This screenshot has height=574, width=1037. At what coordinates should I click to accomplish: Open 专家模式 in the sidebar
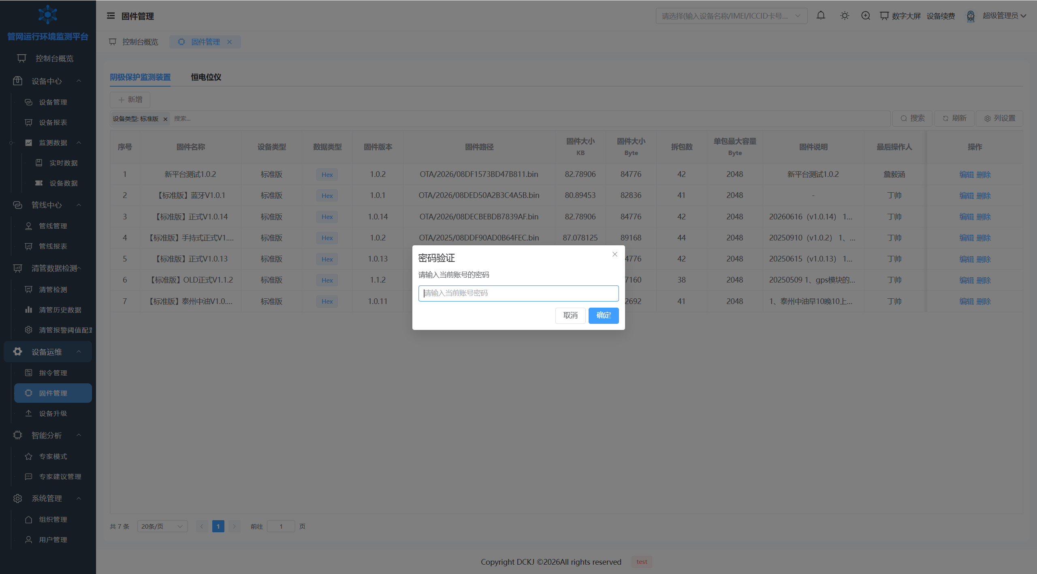[x=53, y=456]
